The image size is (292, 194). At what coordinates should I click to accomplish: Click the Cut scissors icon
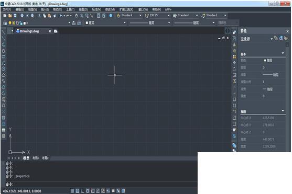[39, 16]
